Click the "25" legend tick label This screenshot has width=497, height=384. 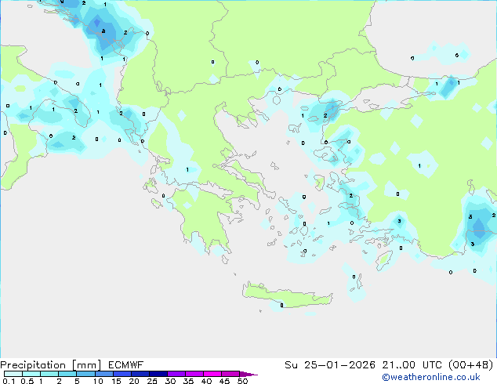click(x=152, y=381)
